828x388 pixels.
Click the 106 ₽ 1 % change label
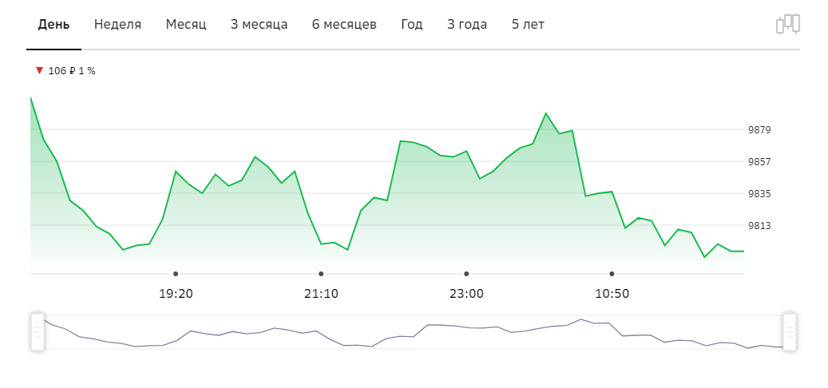(72, 71)
